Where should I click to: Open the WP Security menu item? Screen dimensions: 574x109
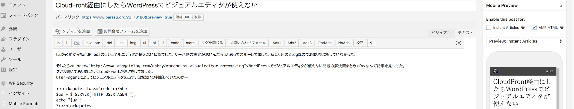click(x=21, y=83)
